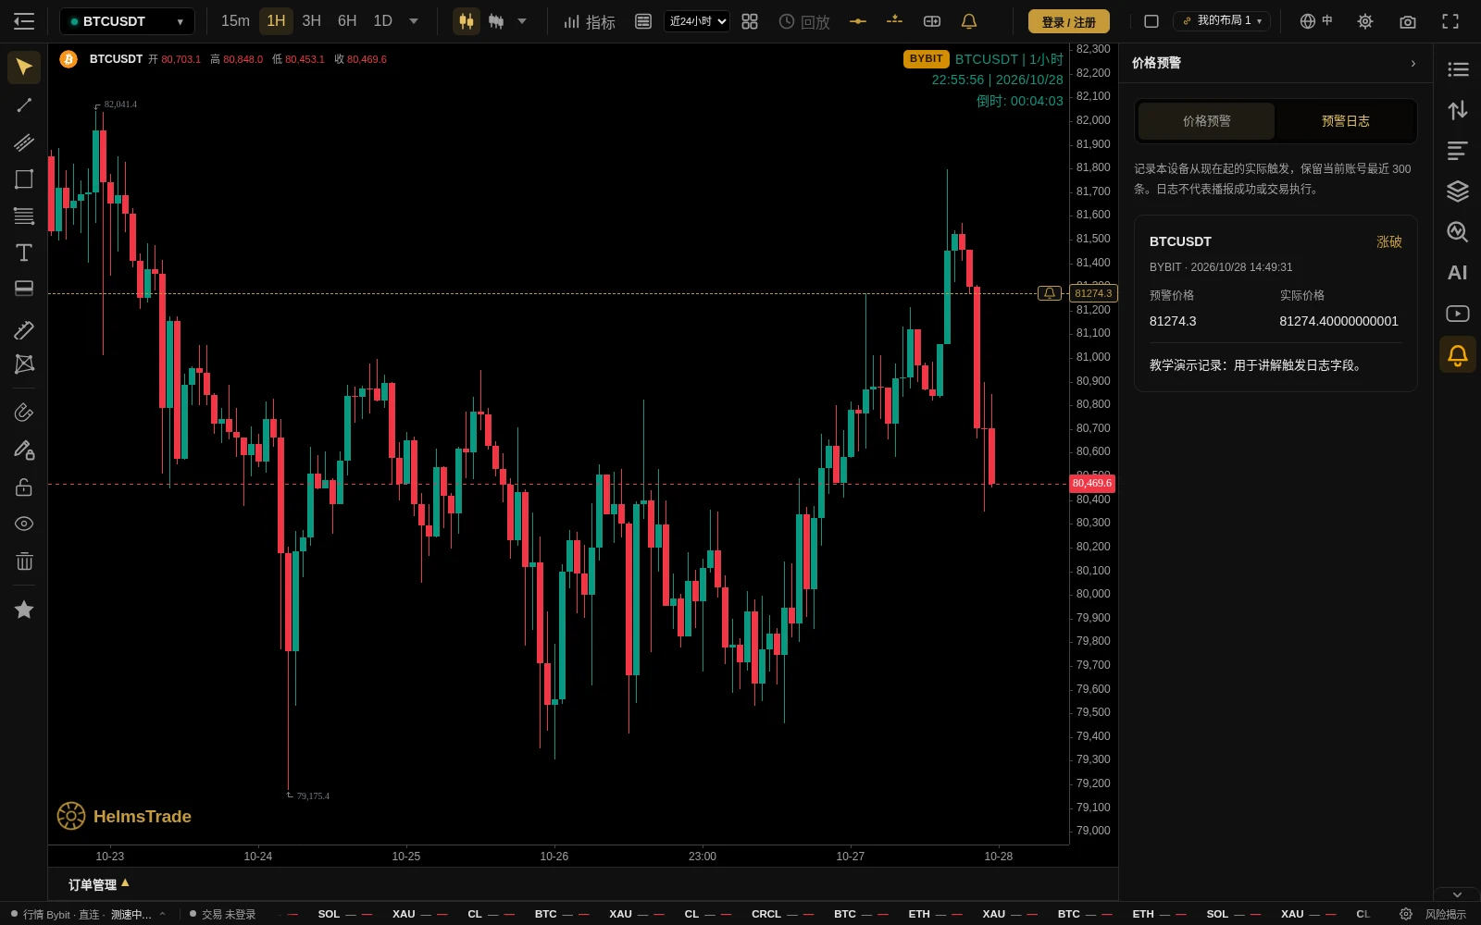1481x925 pixels.
Task: Open the AI assistant sidebar
Action: coord(1458,273)
